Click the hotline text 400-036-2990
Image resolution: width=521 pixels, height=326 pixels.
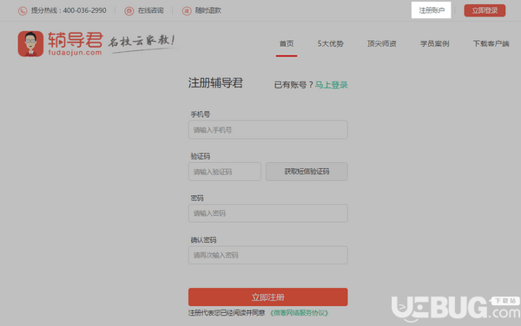[85, 10]
